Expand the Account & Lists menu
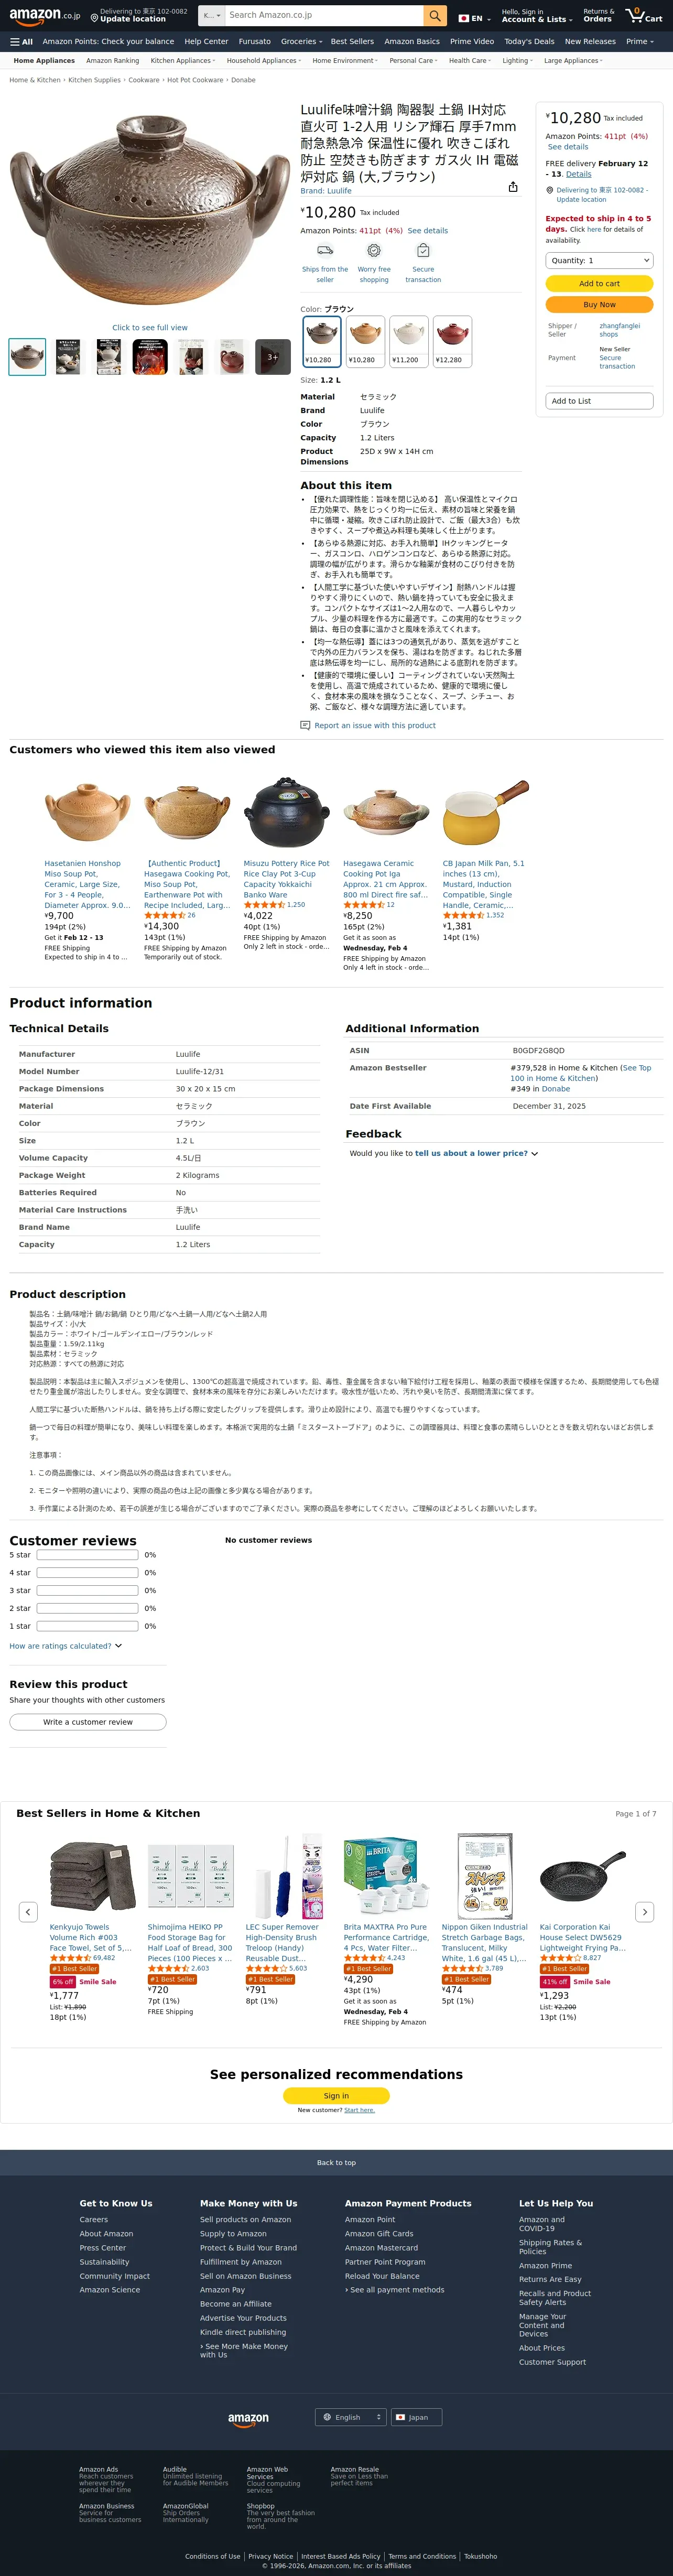Viewport: 673px width, 2576px height. click(537, 16)
